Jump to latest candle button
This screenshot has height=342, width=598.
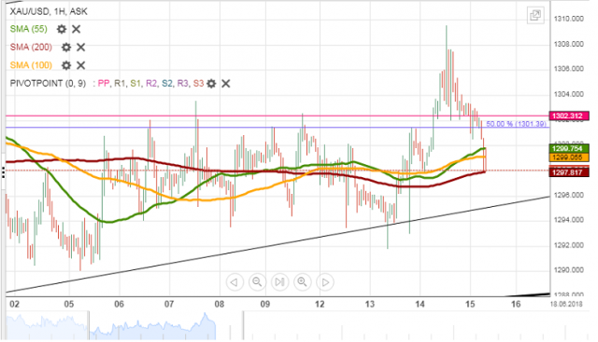pyautogui.click(x=279, y=282)
